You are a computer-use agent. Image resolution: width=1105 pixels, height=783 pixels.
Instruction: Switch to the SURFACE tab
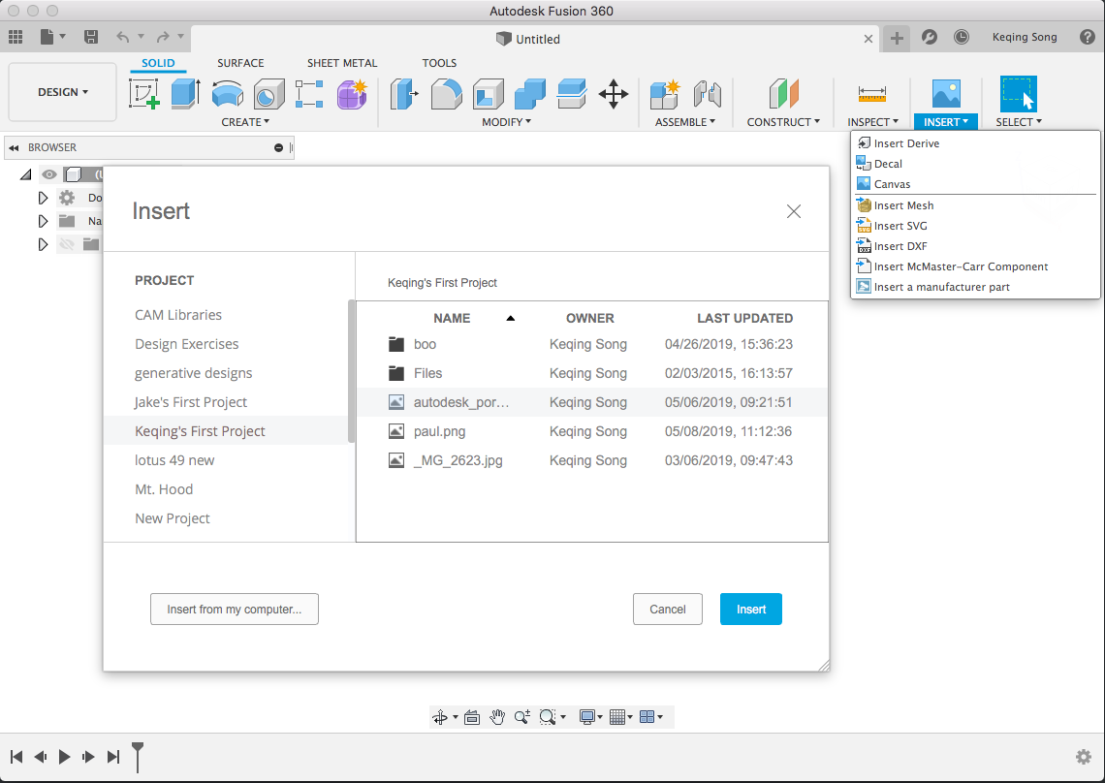click(240, 63)
